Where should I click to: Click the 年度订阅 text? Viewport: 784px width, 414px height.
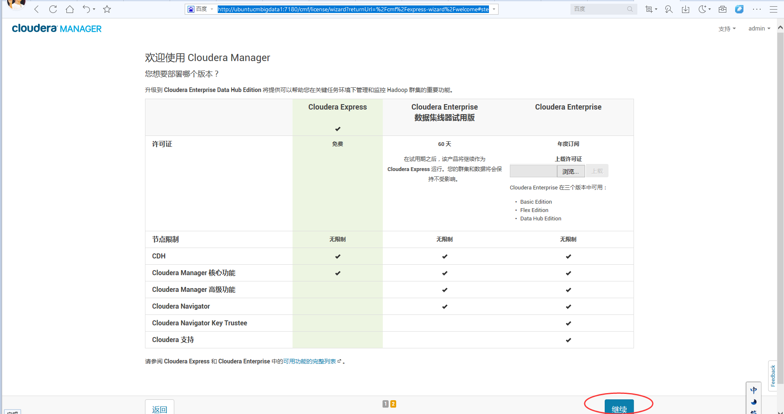click(x=568, y=144)
